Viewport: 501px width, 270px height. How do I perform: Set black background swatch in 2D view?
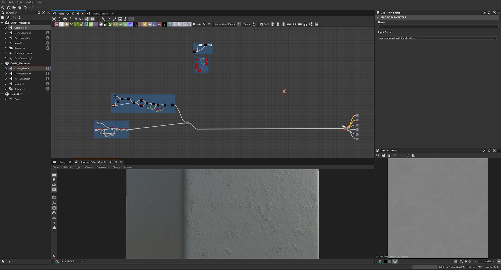385,261
